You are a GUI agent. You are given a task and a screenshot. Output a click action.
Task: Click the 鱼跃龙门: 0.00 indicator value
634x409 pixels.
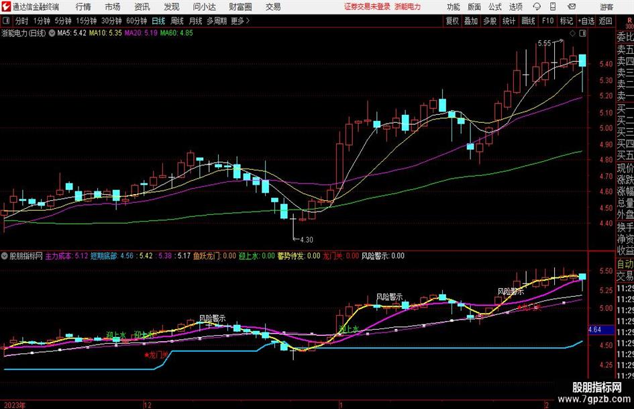pyautogui.click(x=214, y=256)
